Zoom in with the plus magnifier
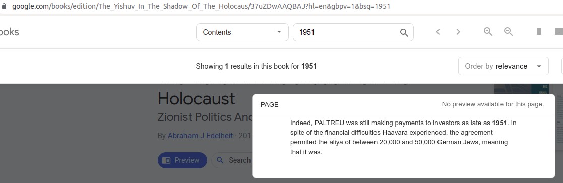 click(488, 32)
